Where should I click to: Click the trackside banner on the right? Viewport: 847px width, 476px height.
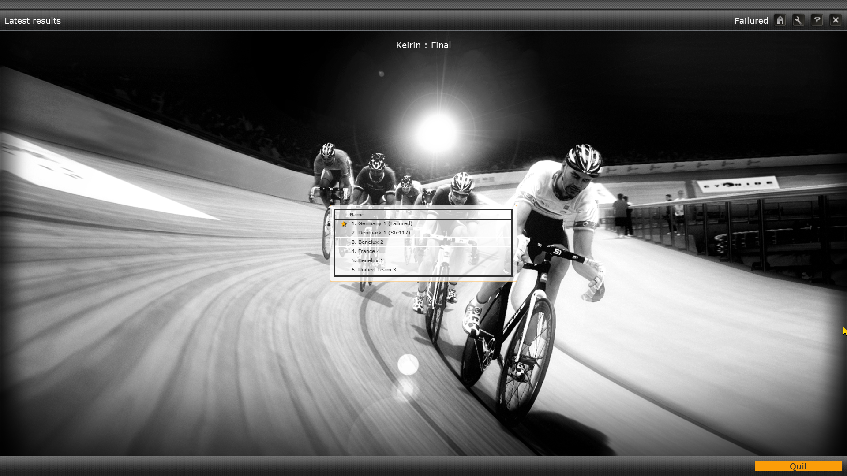tap(737, 184)
